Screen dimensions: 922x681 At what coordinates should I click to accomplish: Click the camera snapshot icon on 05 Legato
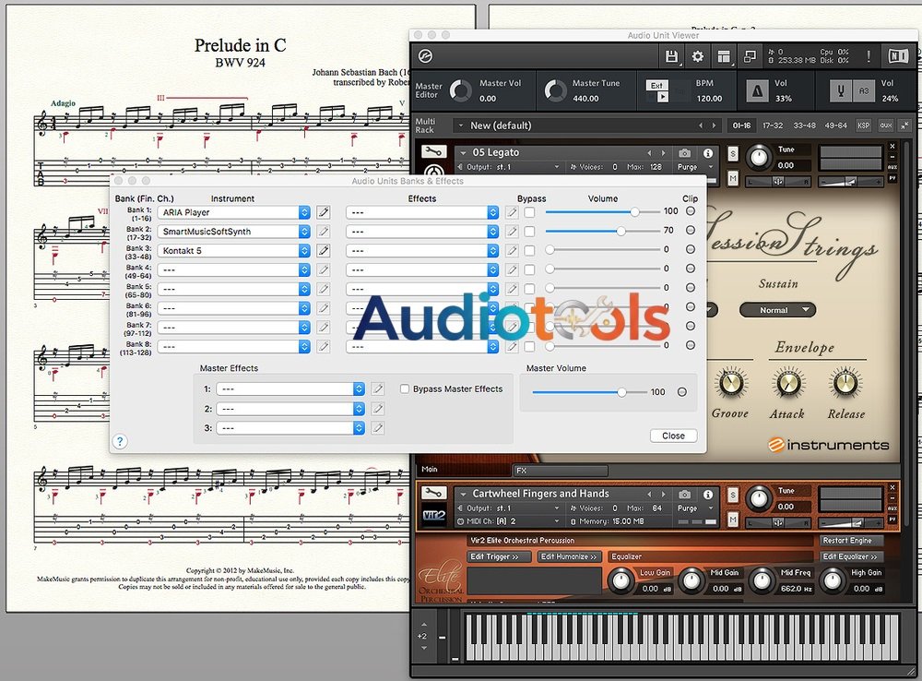(x=685, y=151)
